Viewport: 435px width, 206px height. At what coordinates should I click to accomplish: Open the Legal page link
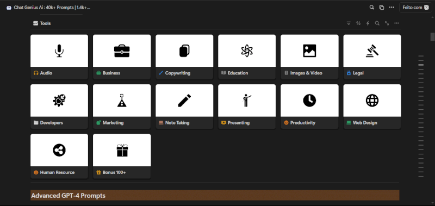(x=358, y=73)
